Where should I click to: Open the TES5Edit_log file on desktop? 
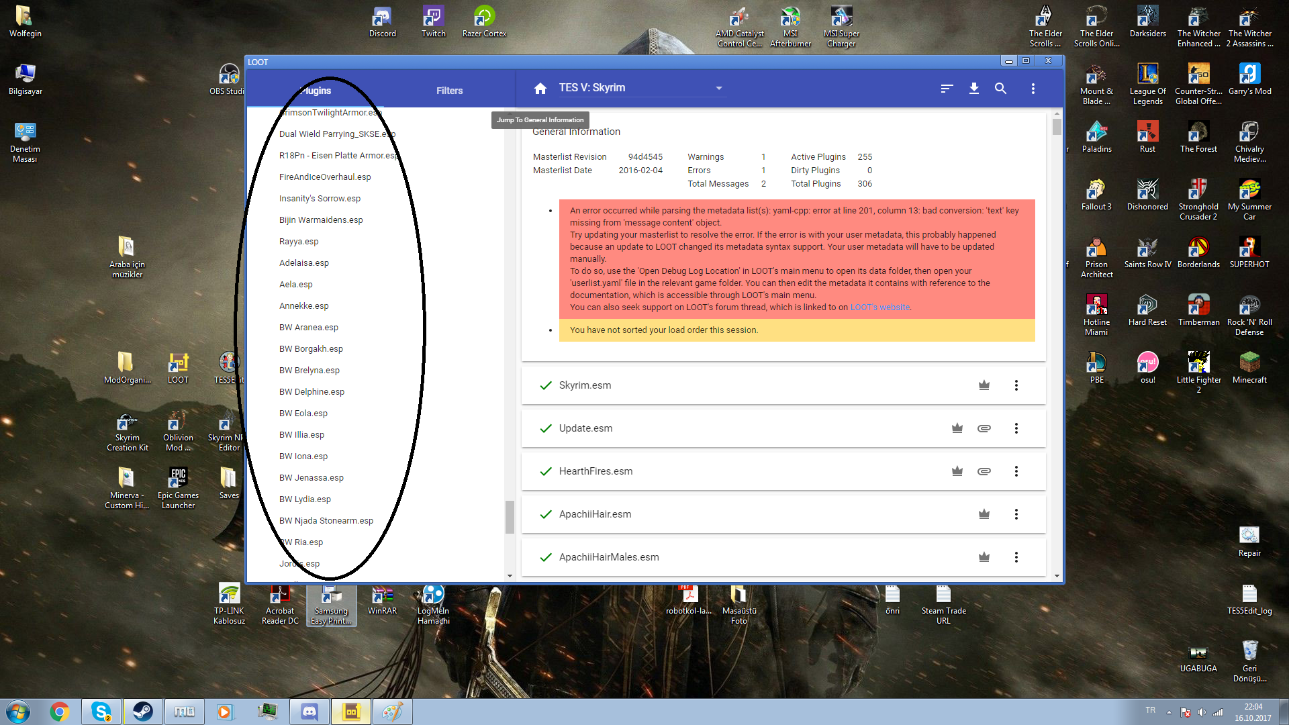point(1249,599)
